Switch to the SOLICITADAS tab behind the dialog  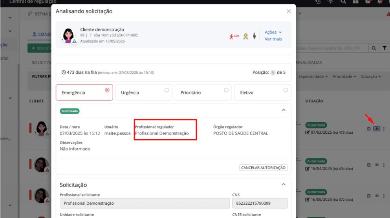(41, 63)
